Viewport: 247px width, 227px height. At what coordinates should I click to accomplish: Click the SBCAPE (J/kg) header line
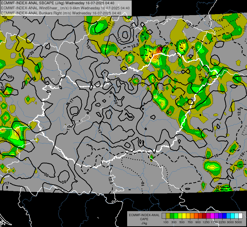click(58, 3)
